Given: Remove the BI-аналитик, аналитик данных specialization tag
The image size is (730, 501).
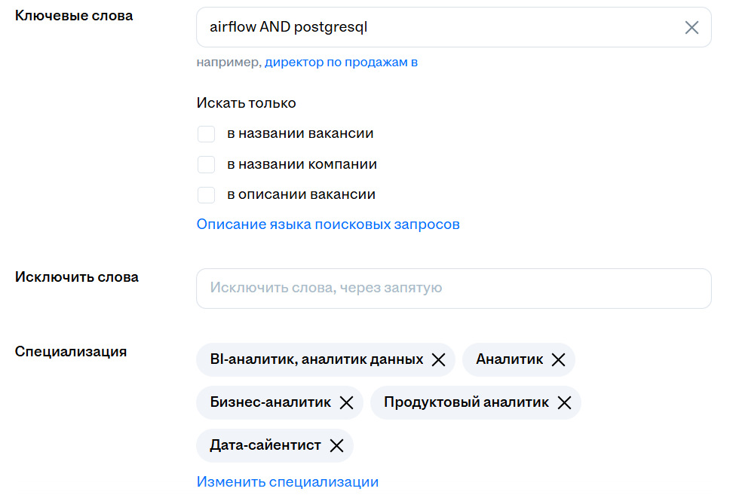Looking at the screenshot, I should coord(438,360).
